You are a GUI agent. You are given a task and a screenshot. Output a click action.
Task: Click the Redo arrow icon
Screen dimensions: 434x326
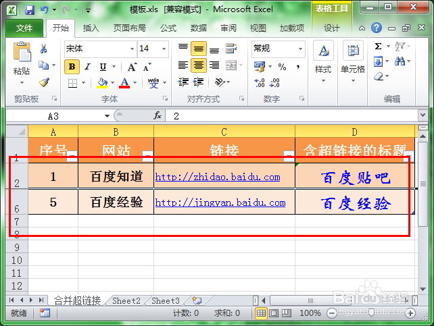pos(66,10)
